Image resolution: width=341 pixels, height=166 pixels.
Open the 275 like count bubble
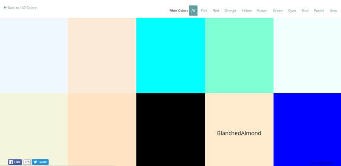click(27, 162)
